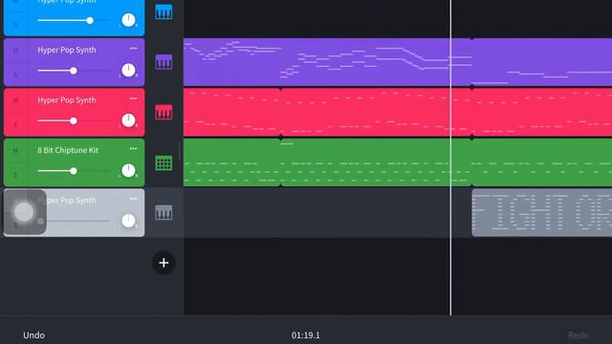This screenshot has width=612, height=344.
Task: Click the 01:19.1 time display
Action: pyautogui.click(x=306, y=335)
